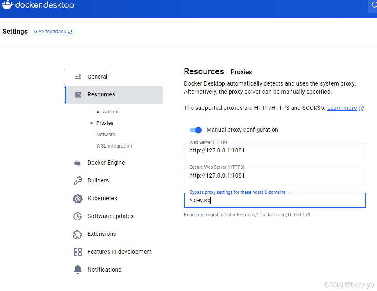Click the General sliders icon
The height and width of the screenshot is (291, 377).
[x=78, y=77]
